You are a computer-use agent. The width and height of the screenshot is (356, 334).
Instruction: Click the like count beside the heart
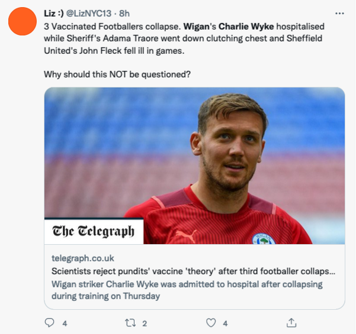tap(225, 323)
